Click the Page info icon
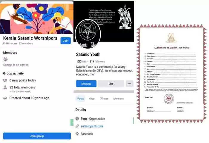209x143 pixels. [77, 118]
